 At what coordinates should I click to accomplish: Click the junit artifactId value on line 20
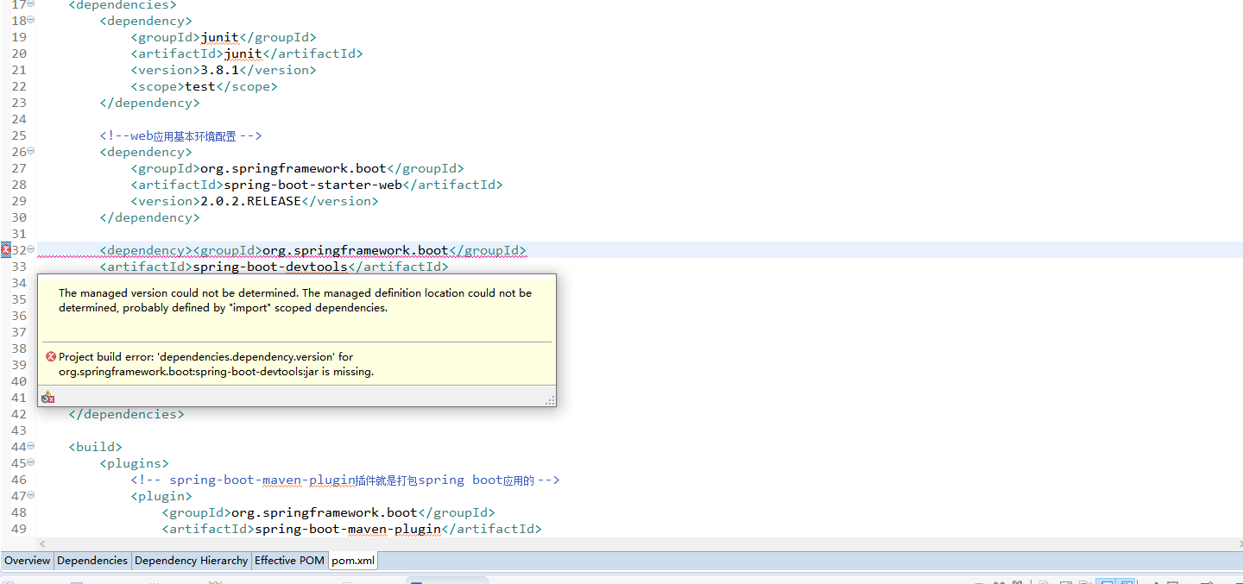point(243,53)
